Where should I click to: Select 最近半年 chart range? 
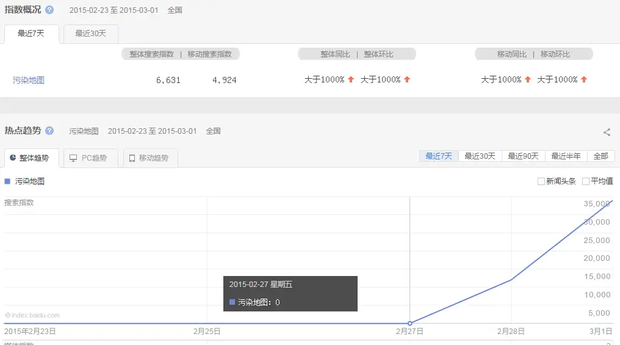click(x=566, y=156)
